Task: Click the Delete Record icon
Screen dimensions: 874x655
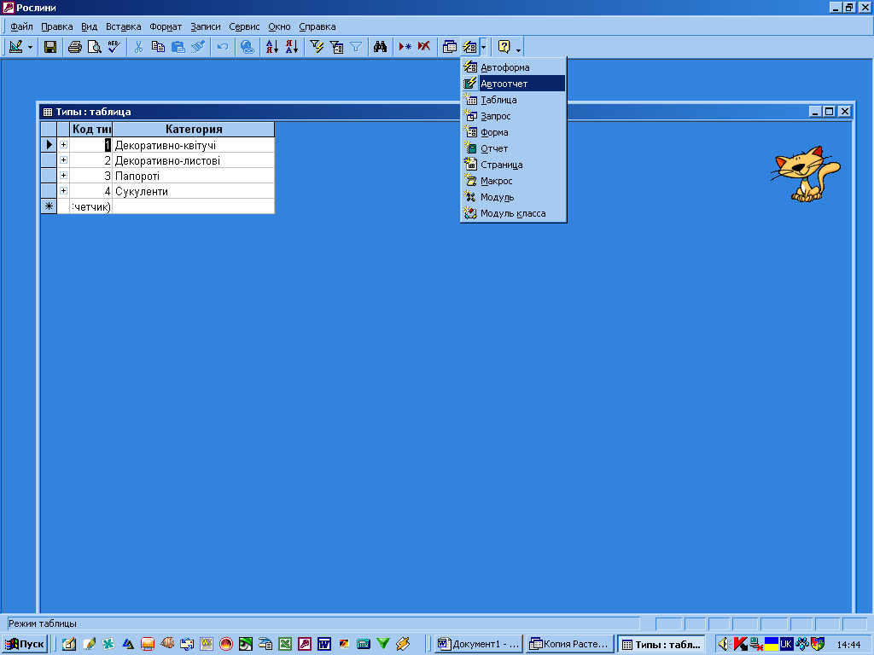Action: click(x=424, y=47)
